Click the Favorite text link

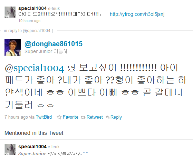click(x=70, y=117)
